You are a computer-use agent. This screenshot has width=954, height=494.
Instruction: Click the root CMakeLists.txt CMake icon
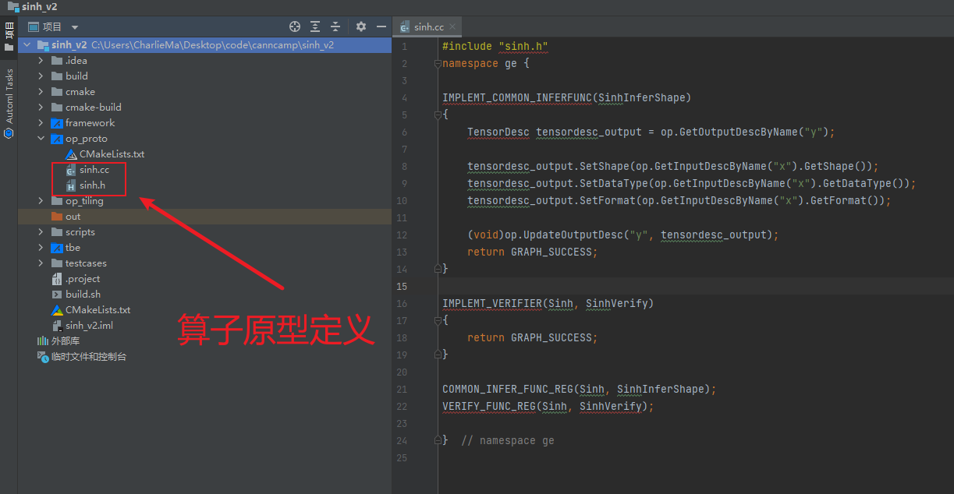click(x=57, y=310)
